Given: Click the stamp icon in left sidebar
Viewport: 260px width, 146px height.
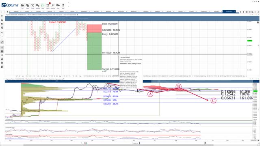Looking at the screenshot, I should pyautogui.click(x=2, y=59).
